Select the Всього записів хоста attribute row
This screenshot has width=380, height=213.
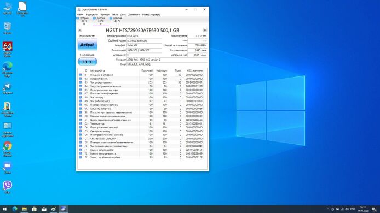click(x=141, y=150)
